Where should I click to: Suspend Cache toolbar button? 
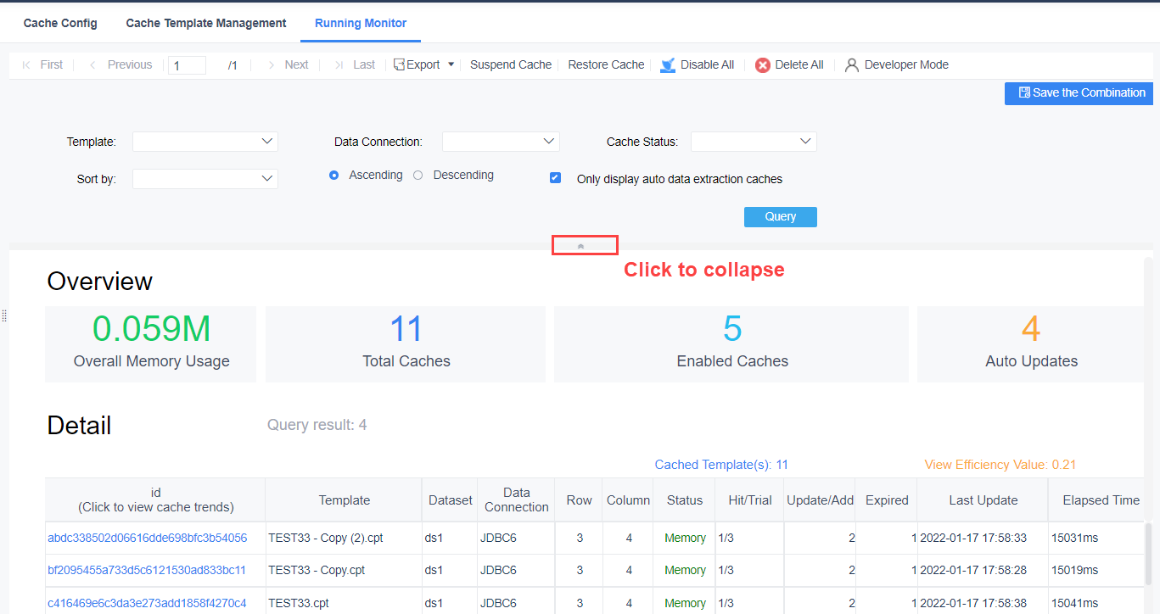pyautogui.click(x=511, y=64)
